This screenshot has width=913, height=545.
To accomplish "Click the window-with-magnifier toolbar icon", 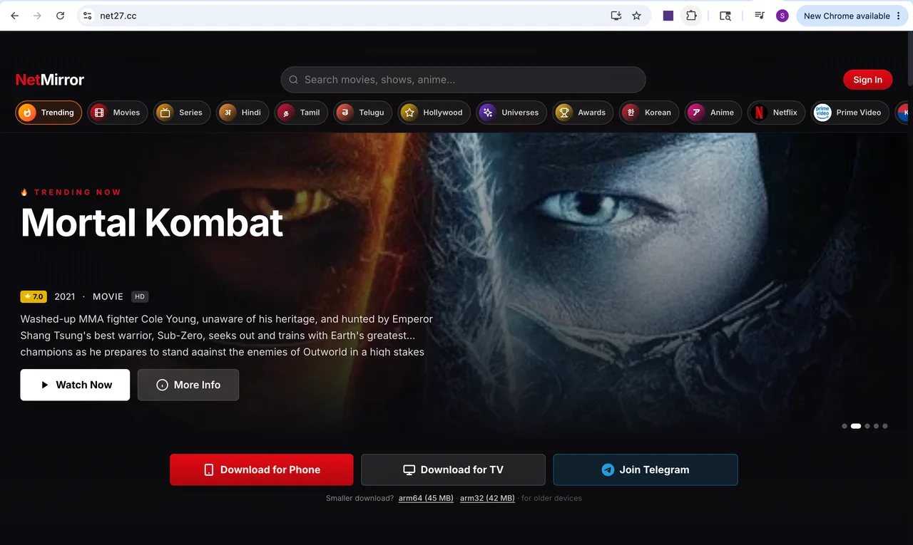I will (x=725, y=16).
